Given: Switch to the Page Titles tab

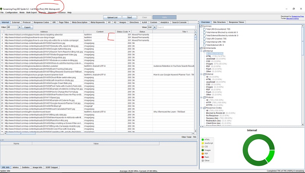Looking at the screenshot, I should (x=64, y=22).
